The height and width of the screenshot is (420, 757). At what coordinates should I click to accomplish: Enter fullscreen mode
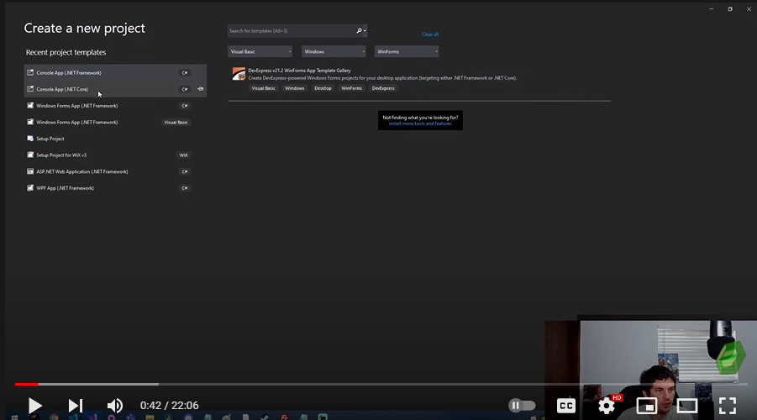coord(727,406)
